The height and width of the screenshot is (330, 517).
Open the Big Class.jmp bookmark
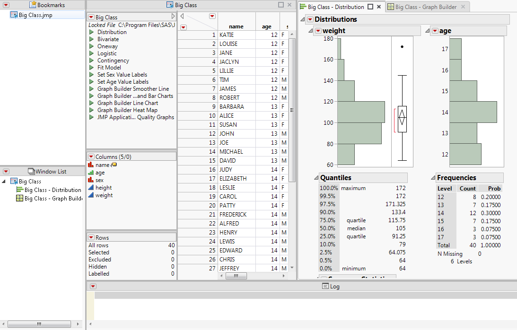35,15
